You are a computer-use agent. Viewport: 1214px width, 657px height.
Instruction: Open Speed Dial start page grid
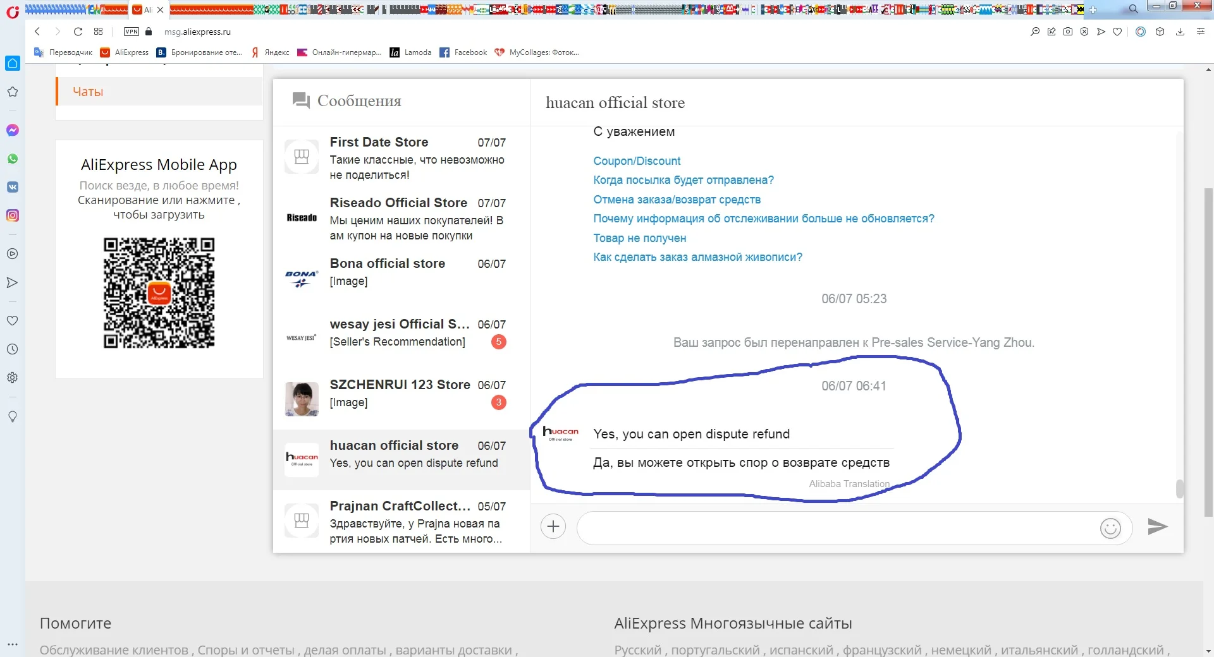point(98,32)
